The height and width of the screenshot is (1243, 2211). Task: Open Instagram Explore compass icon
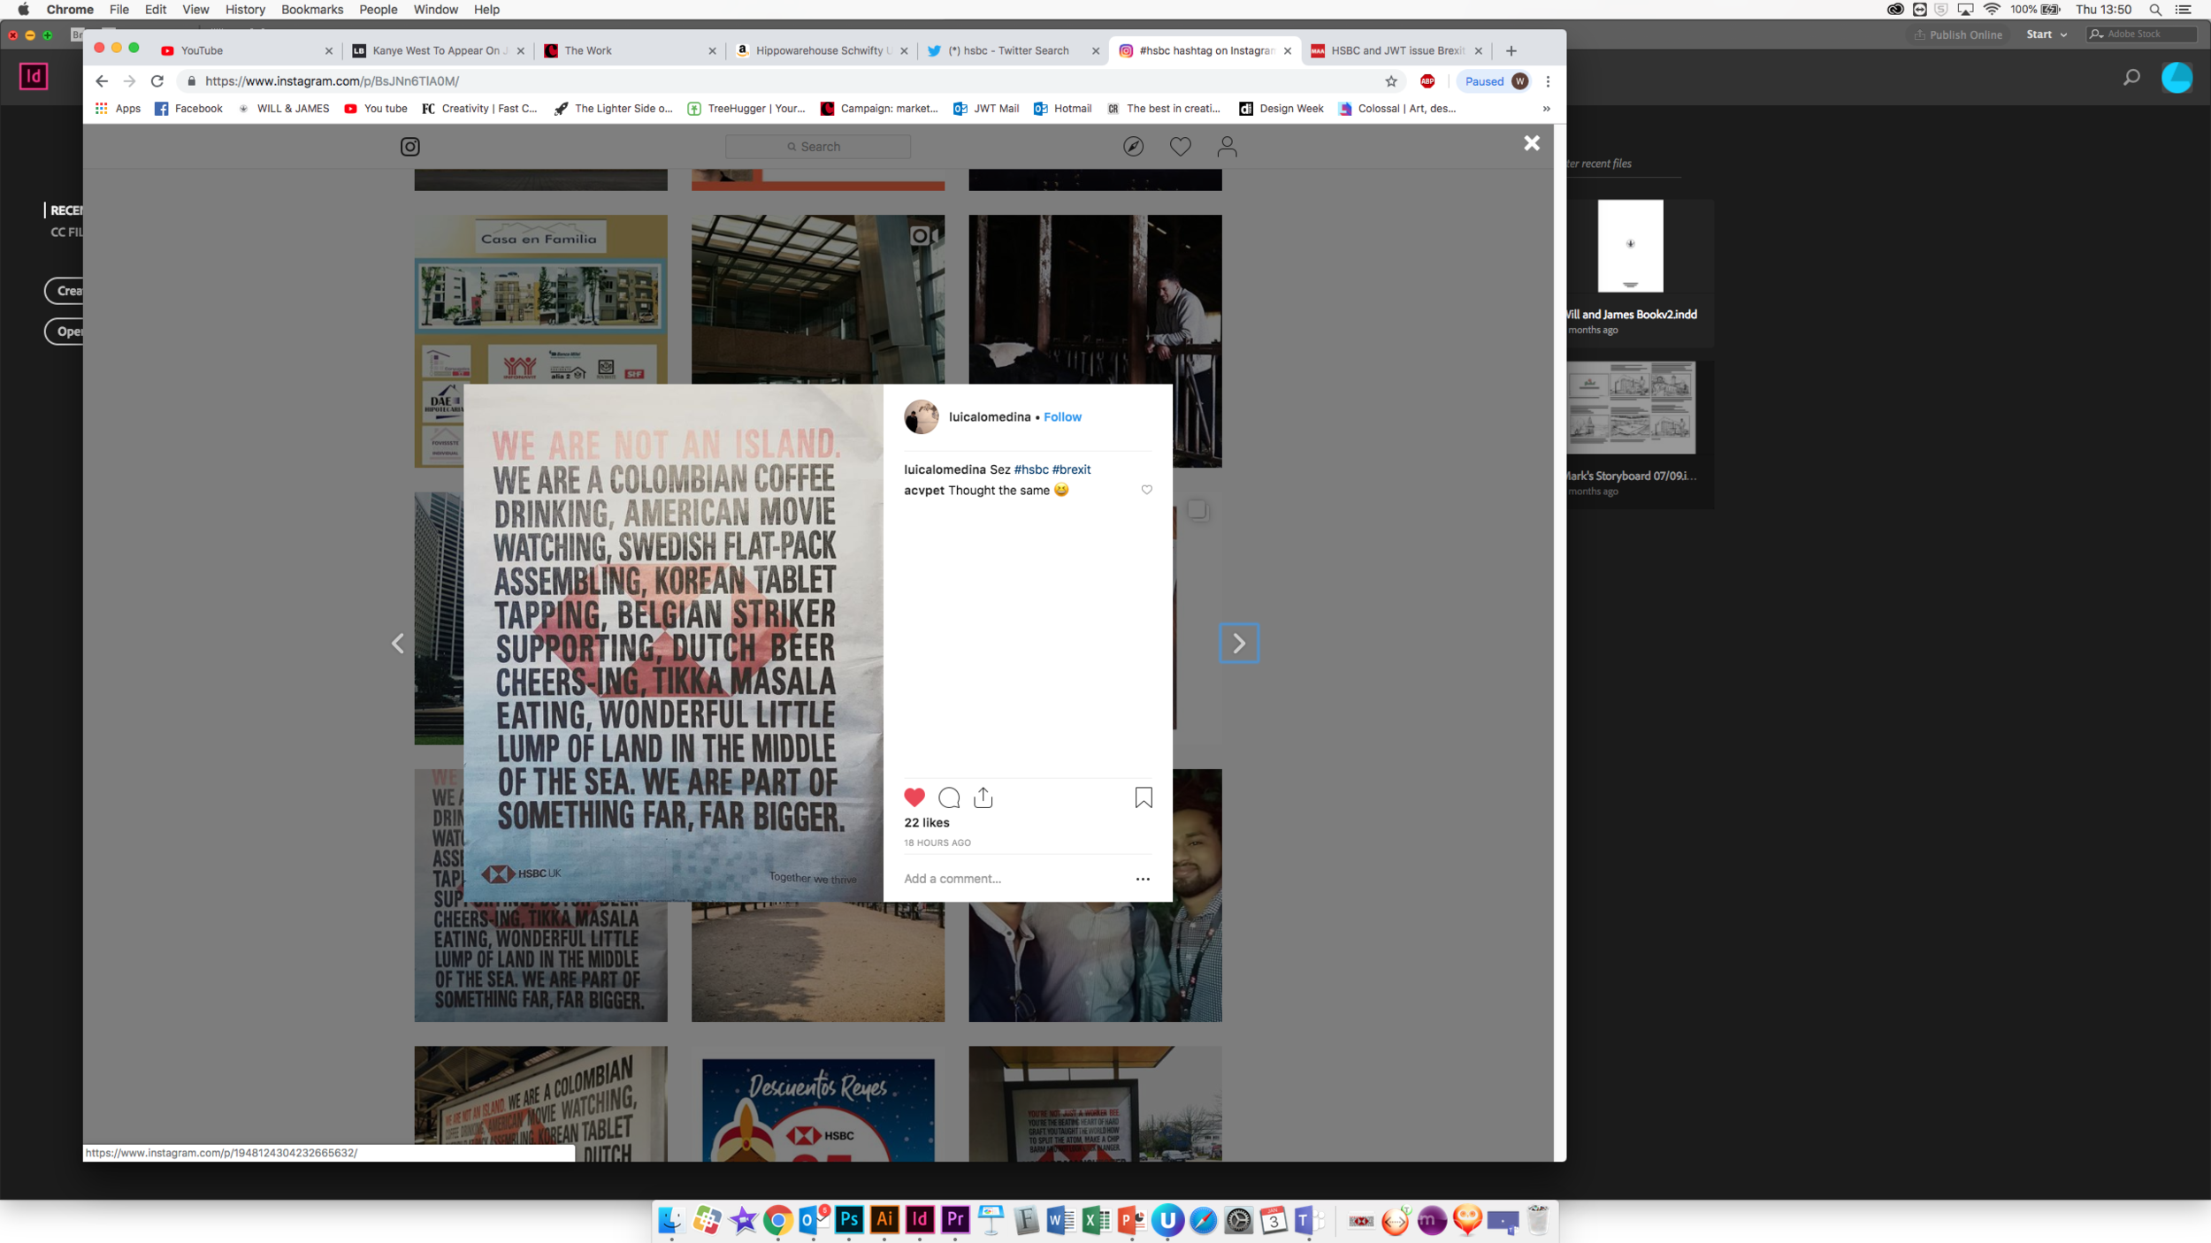click(x=1133, y=147)
